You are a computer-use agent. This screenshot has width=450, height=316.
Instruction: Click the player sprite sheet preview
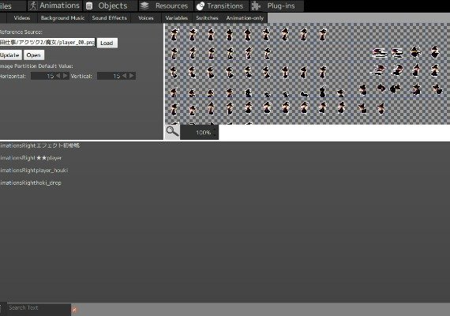pyautogui.click(x=307, y=73)
